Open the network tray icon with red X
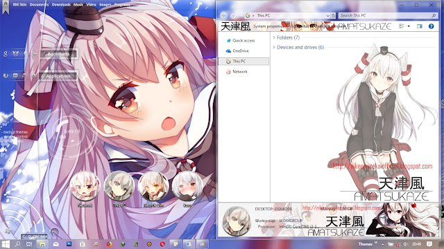Screen dimensions: 444x249 [x=398, y=244]
